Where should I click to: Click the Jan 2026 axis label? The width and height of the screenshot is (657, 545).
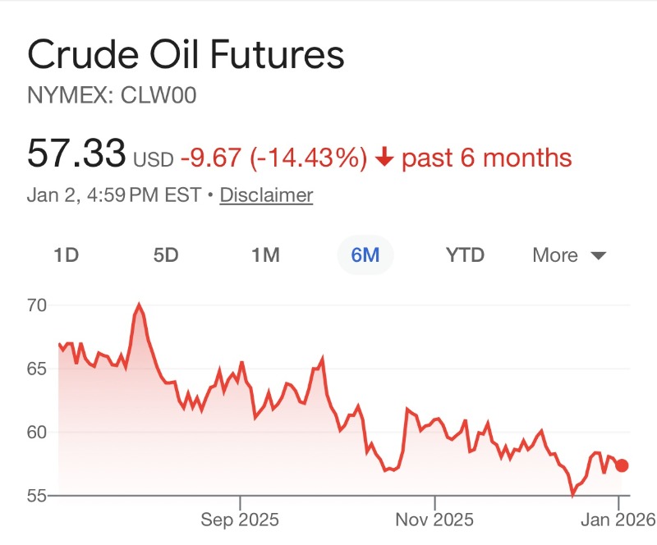pos(619,520)
